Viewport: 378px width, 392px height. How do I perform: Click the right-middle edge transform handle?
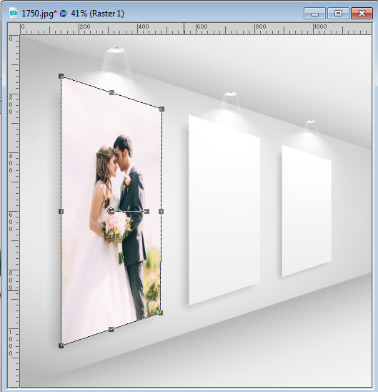161,212
